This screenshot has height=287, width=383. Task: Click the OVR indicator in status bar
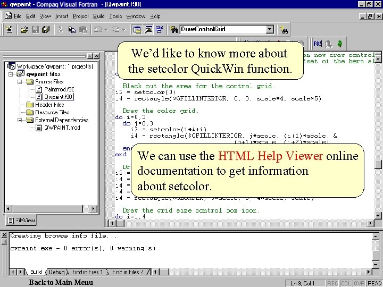pos(359,283)
